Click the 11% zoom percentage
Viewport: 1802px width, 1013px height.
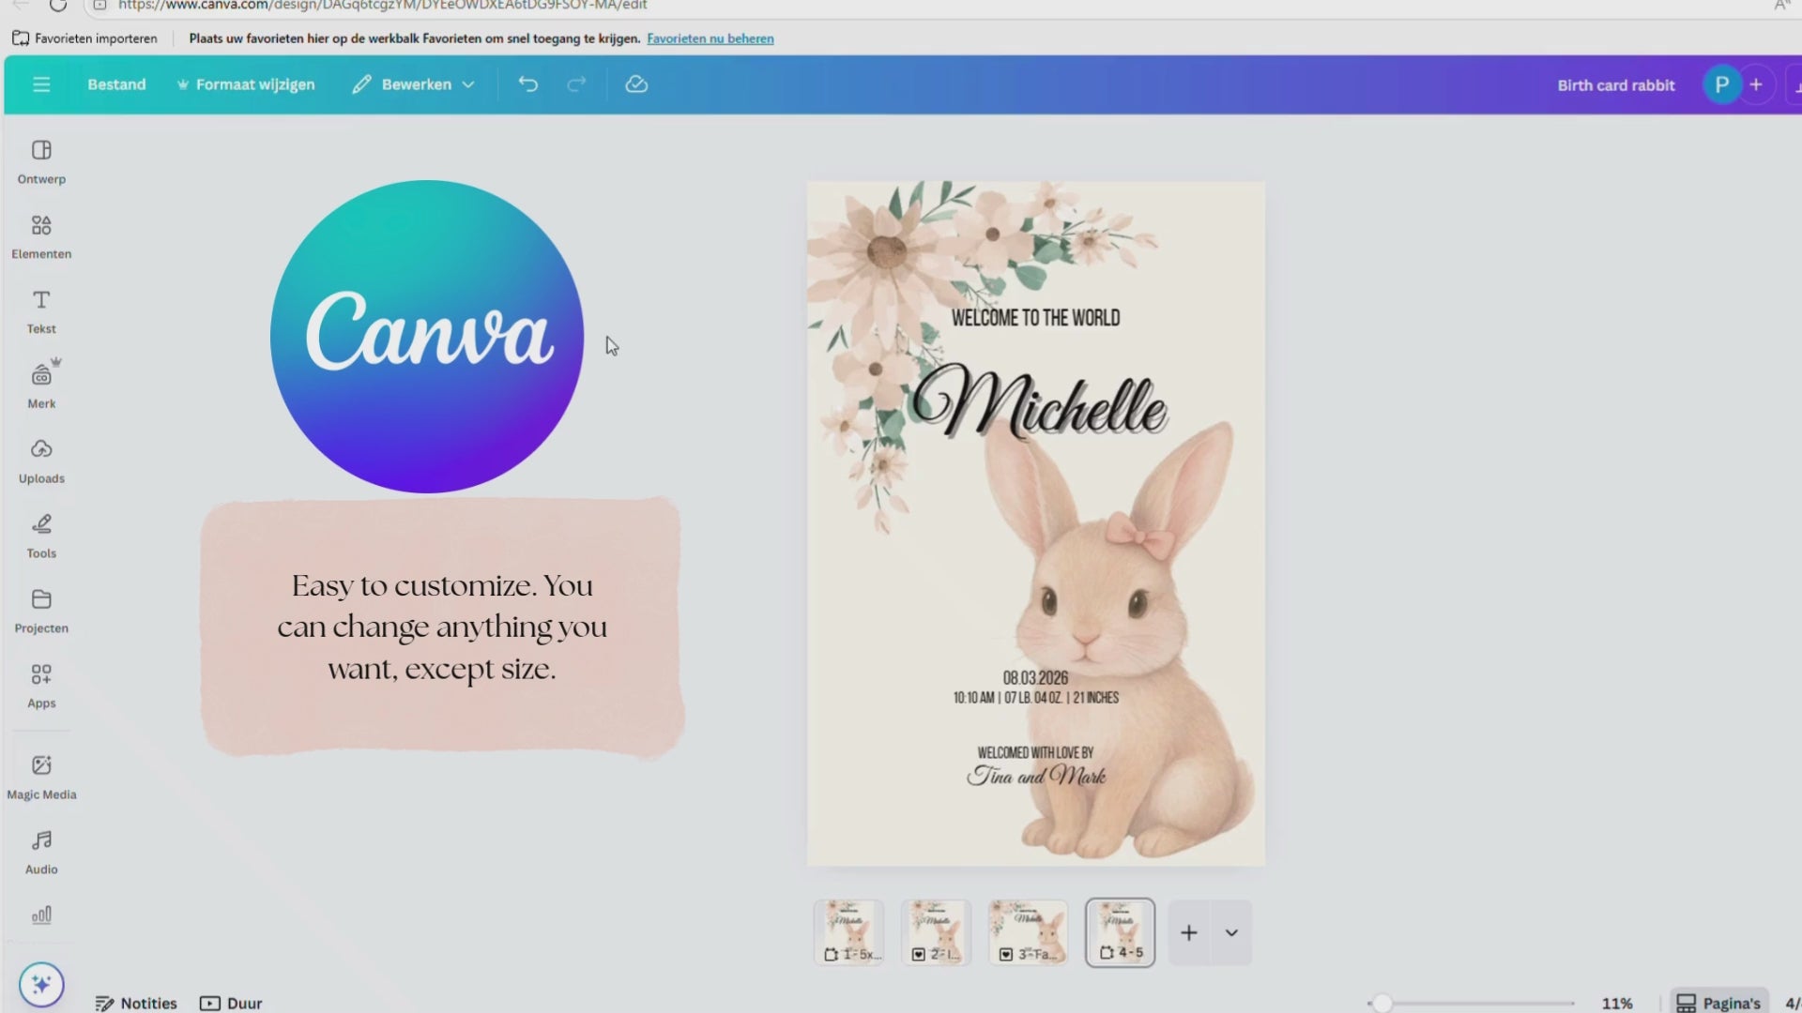tap(1616, 1003)
